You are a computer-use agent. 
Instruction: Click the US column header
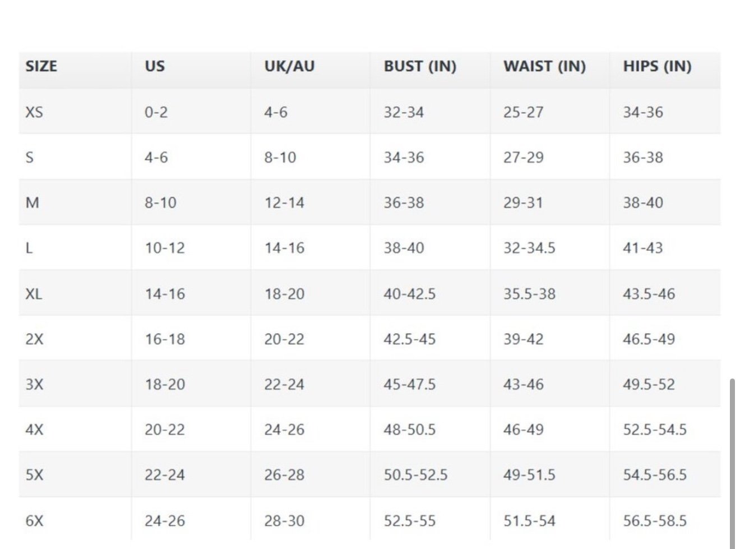coord(155,66)
